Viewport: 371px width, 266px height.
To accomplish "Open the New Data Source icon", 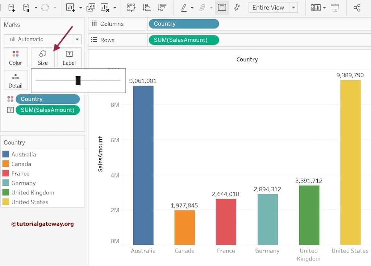I will pos(11,7).
